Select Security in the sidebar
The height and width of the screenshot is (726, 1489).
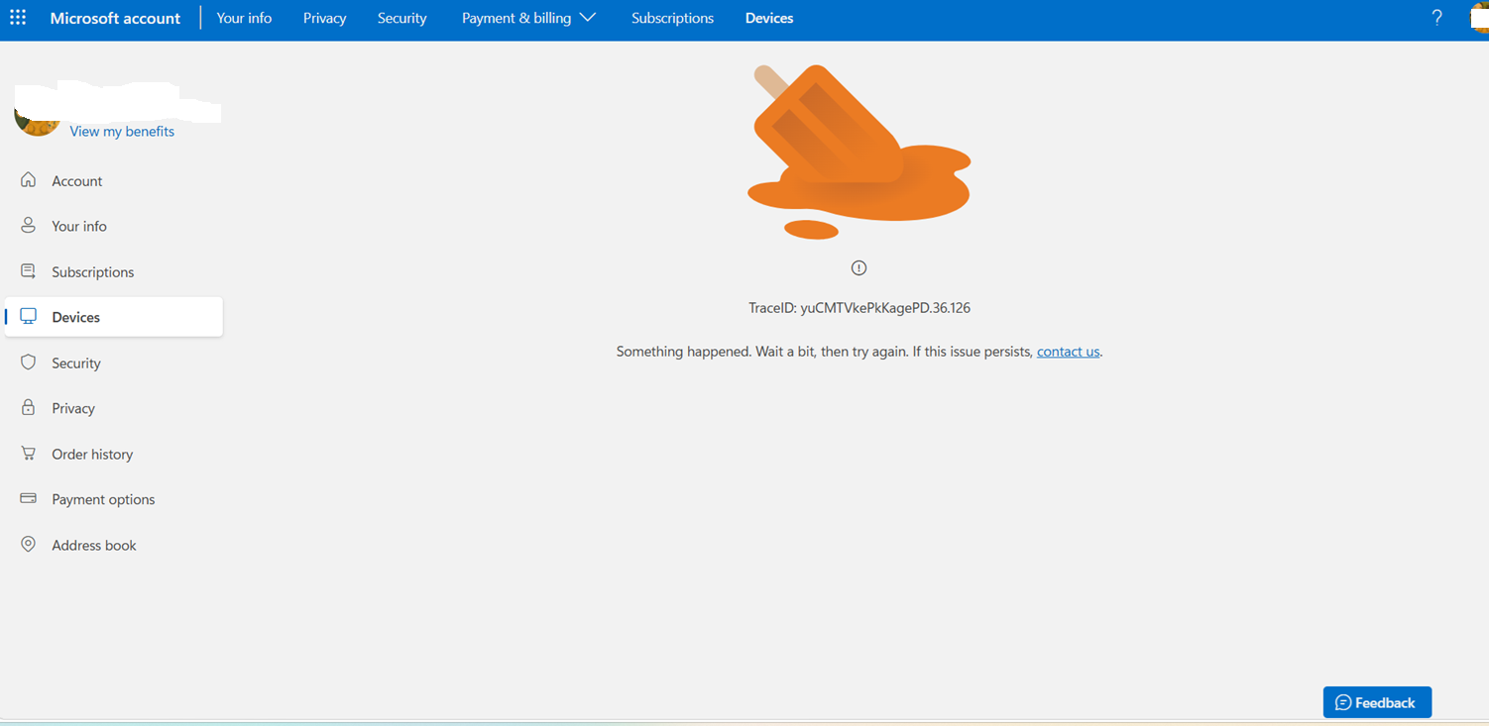point(114,363)
